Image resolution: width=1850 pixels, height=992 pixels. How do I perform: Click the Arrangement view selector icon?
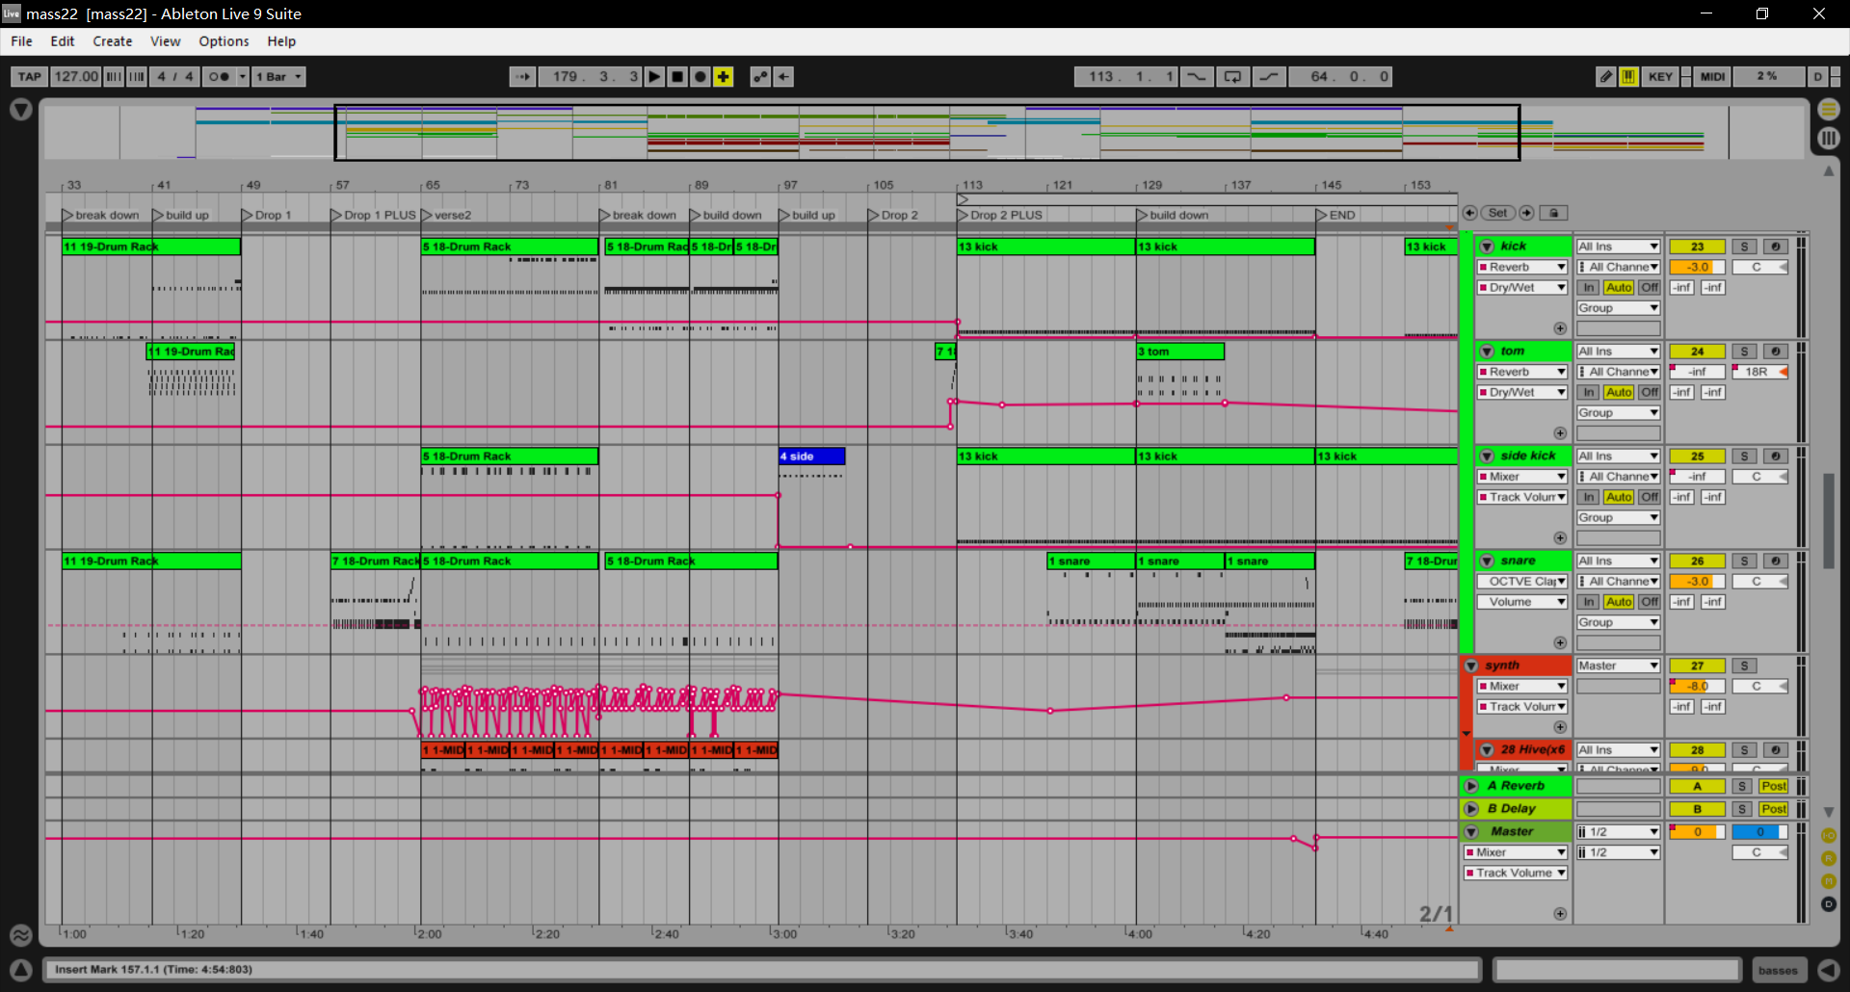click(1829, 110)
